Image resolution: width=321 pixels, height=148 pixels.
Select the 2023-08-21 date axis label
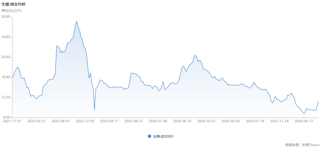tap(134, 121)
